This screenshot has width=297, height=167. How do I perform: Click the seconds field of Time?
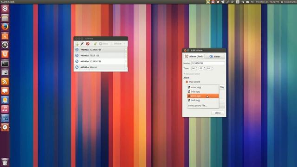click(x=208, y=68)
